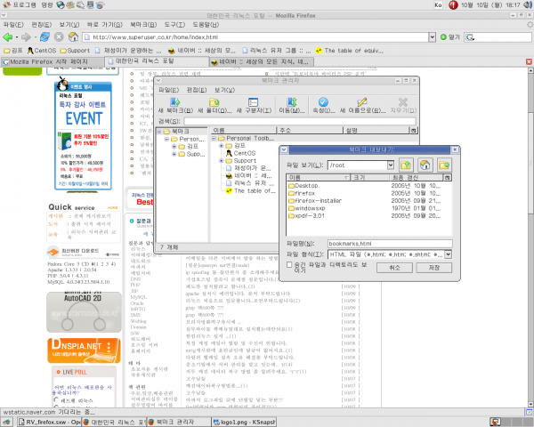Click the 이동(M) move tool
Screen dimensions: 534x427
point(292,105)
